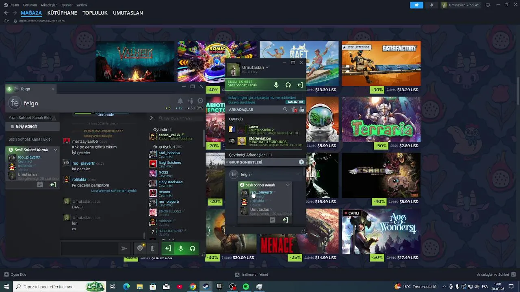Click Sesli Sohbet Kanalı Ekle

tap(30, 139)
